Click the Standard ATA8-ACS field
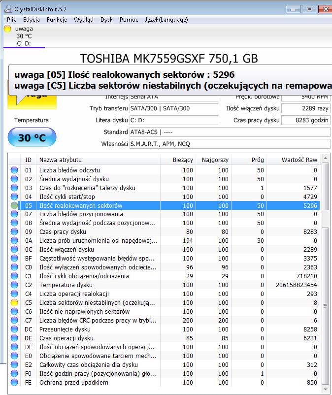 click(x=230, y=132)
